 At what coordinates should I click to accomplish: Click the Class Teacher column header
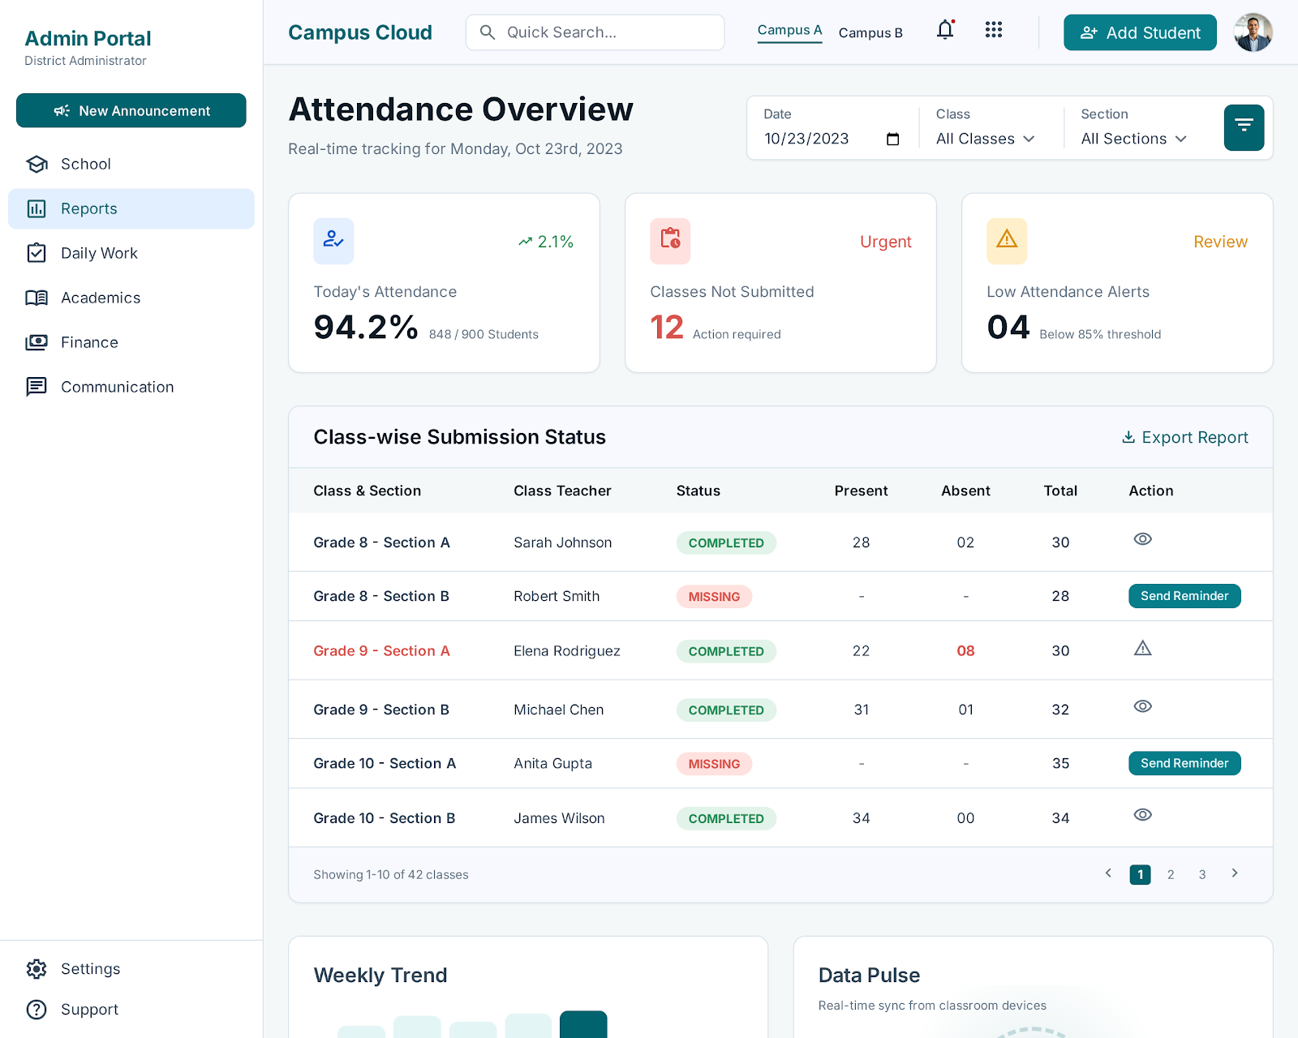tap(562, 491)
